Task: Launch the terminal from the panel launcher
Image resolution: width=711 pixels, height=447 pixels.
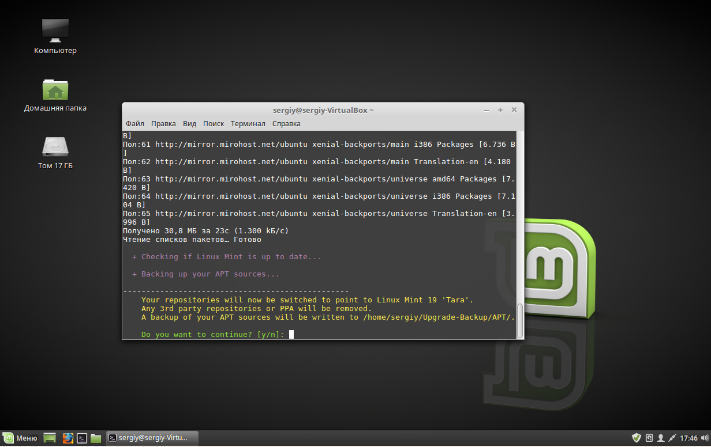Action: click(82, 438)
